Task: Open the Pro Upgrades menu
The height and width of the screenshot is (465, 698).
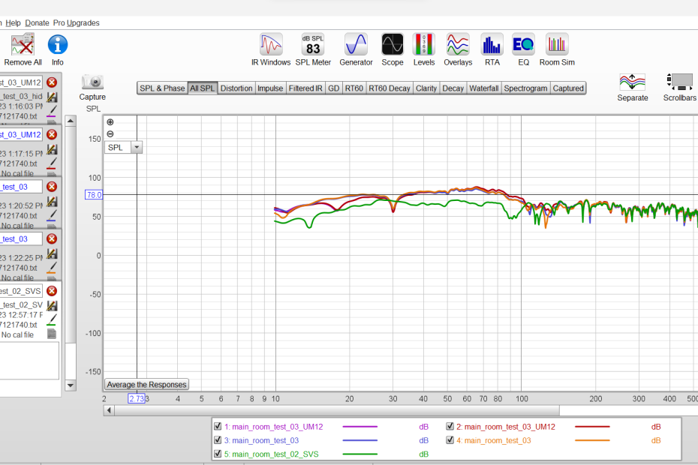Action: point(77,22)
